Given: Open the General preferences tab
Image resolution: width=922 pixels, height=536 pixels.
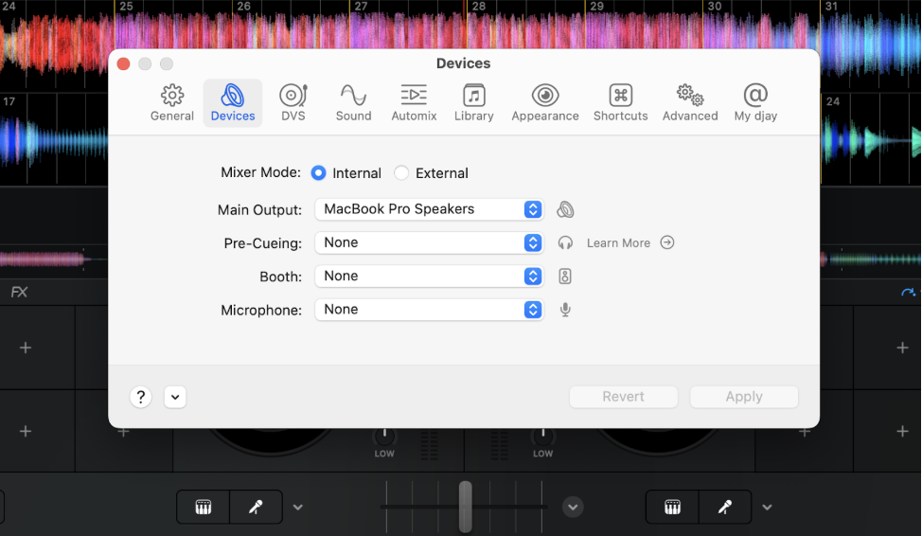Looking at the screenshot, I should 171,103.
